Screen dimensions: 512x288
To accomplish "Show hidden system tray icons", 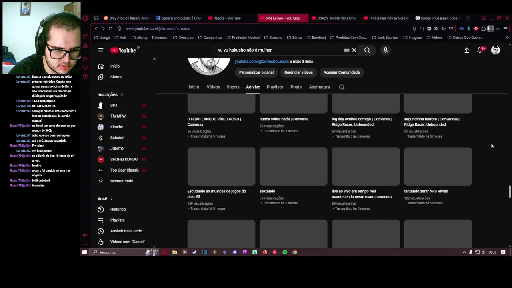I will coord(464,252).
